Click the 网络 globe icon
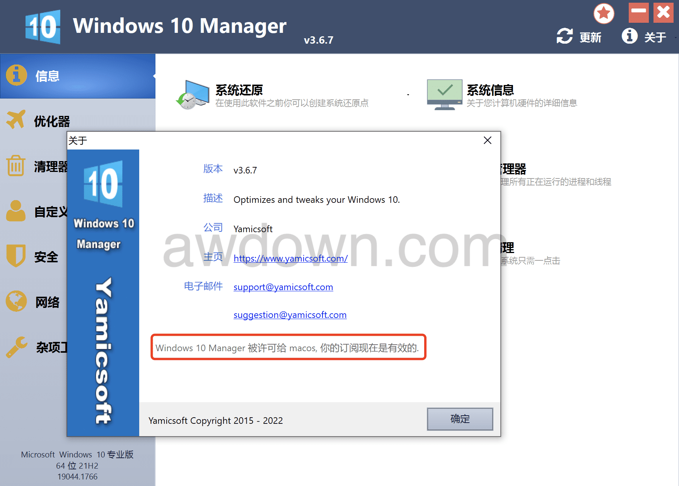This screenshot has height=486, width=679. [x=16, y=301]
